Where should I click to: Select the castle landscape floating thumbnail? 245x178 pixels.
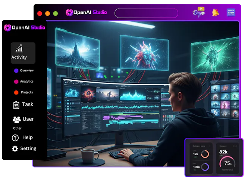click(x=78, y=49)
